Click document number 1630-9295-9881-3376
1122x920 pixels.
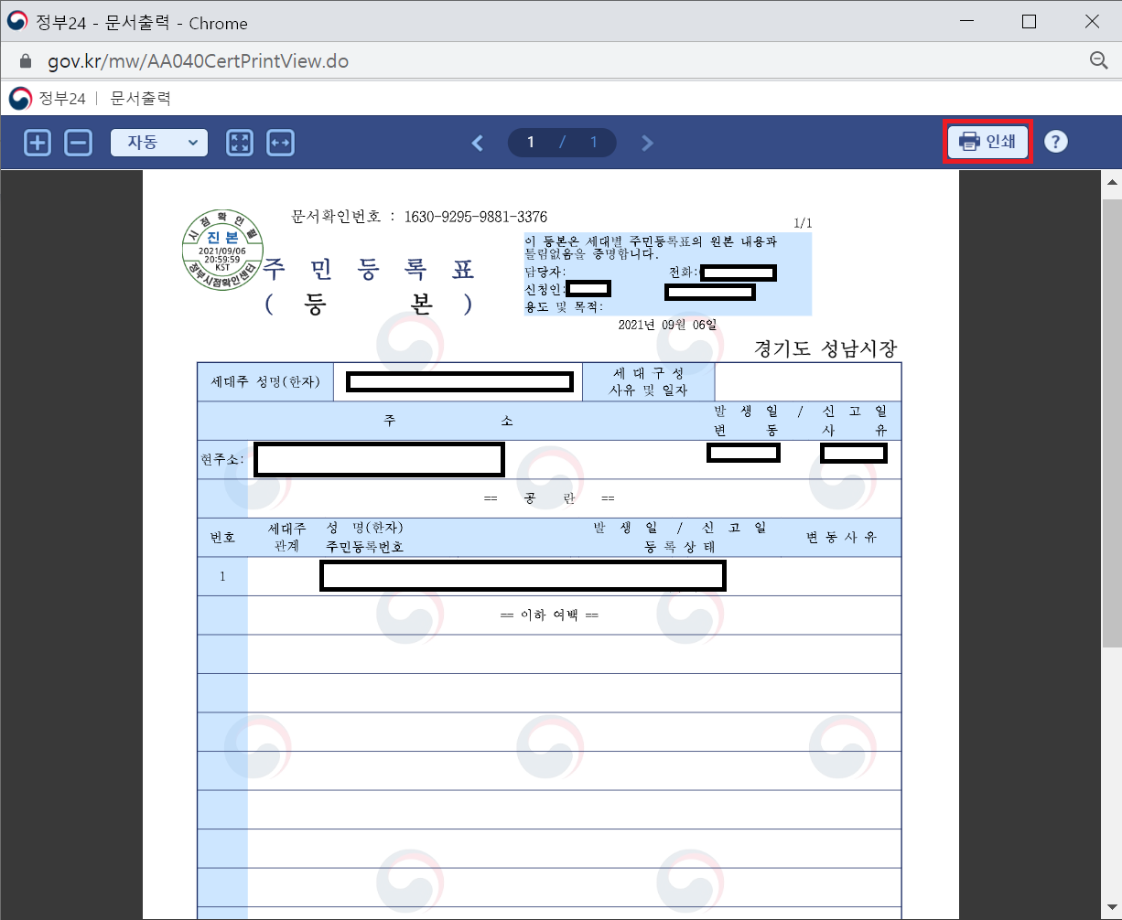point(476,217)
